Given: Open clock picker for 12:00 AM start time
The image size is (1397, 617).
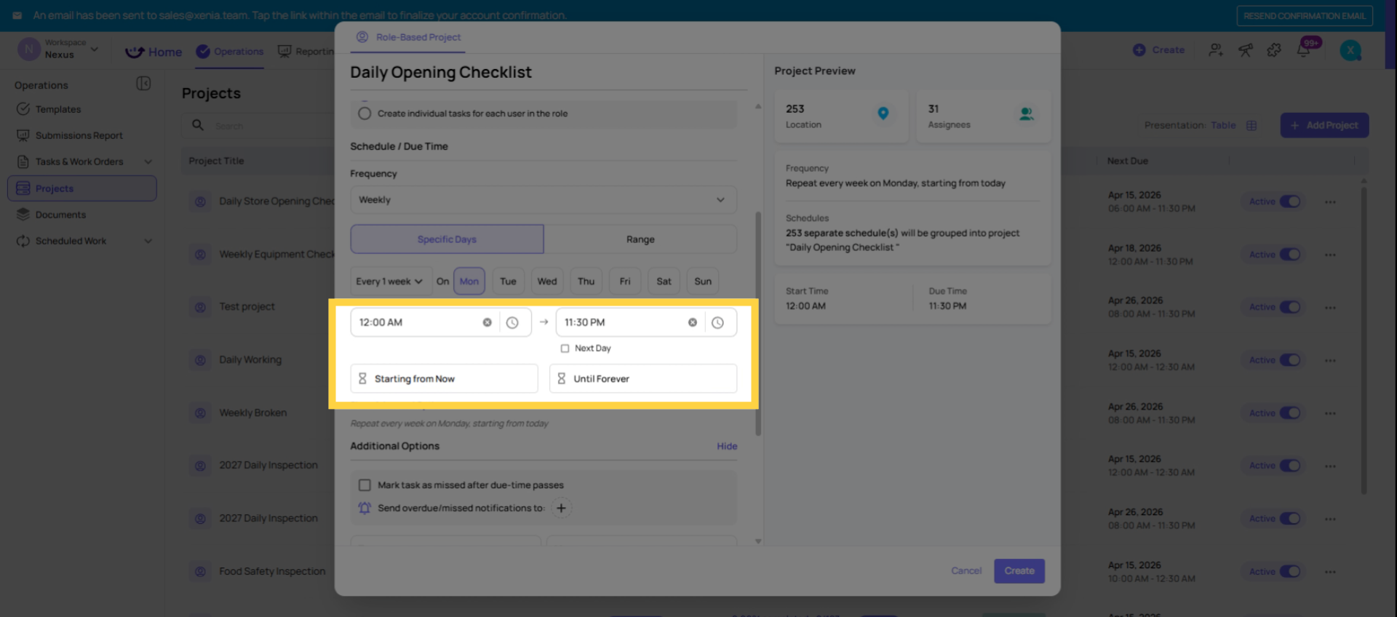Looking at the screenshot, I should pos(512,322).
